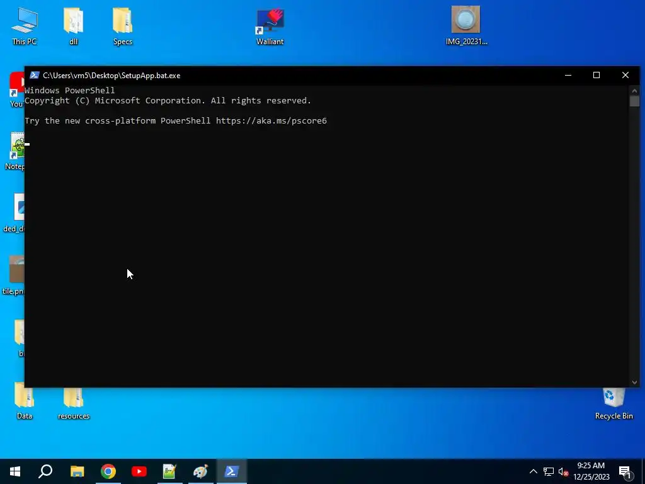Maximize the SetupApp.bat.exe window
The width and height of the screenshot is (645, 484).
click(596, 76)
